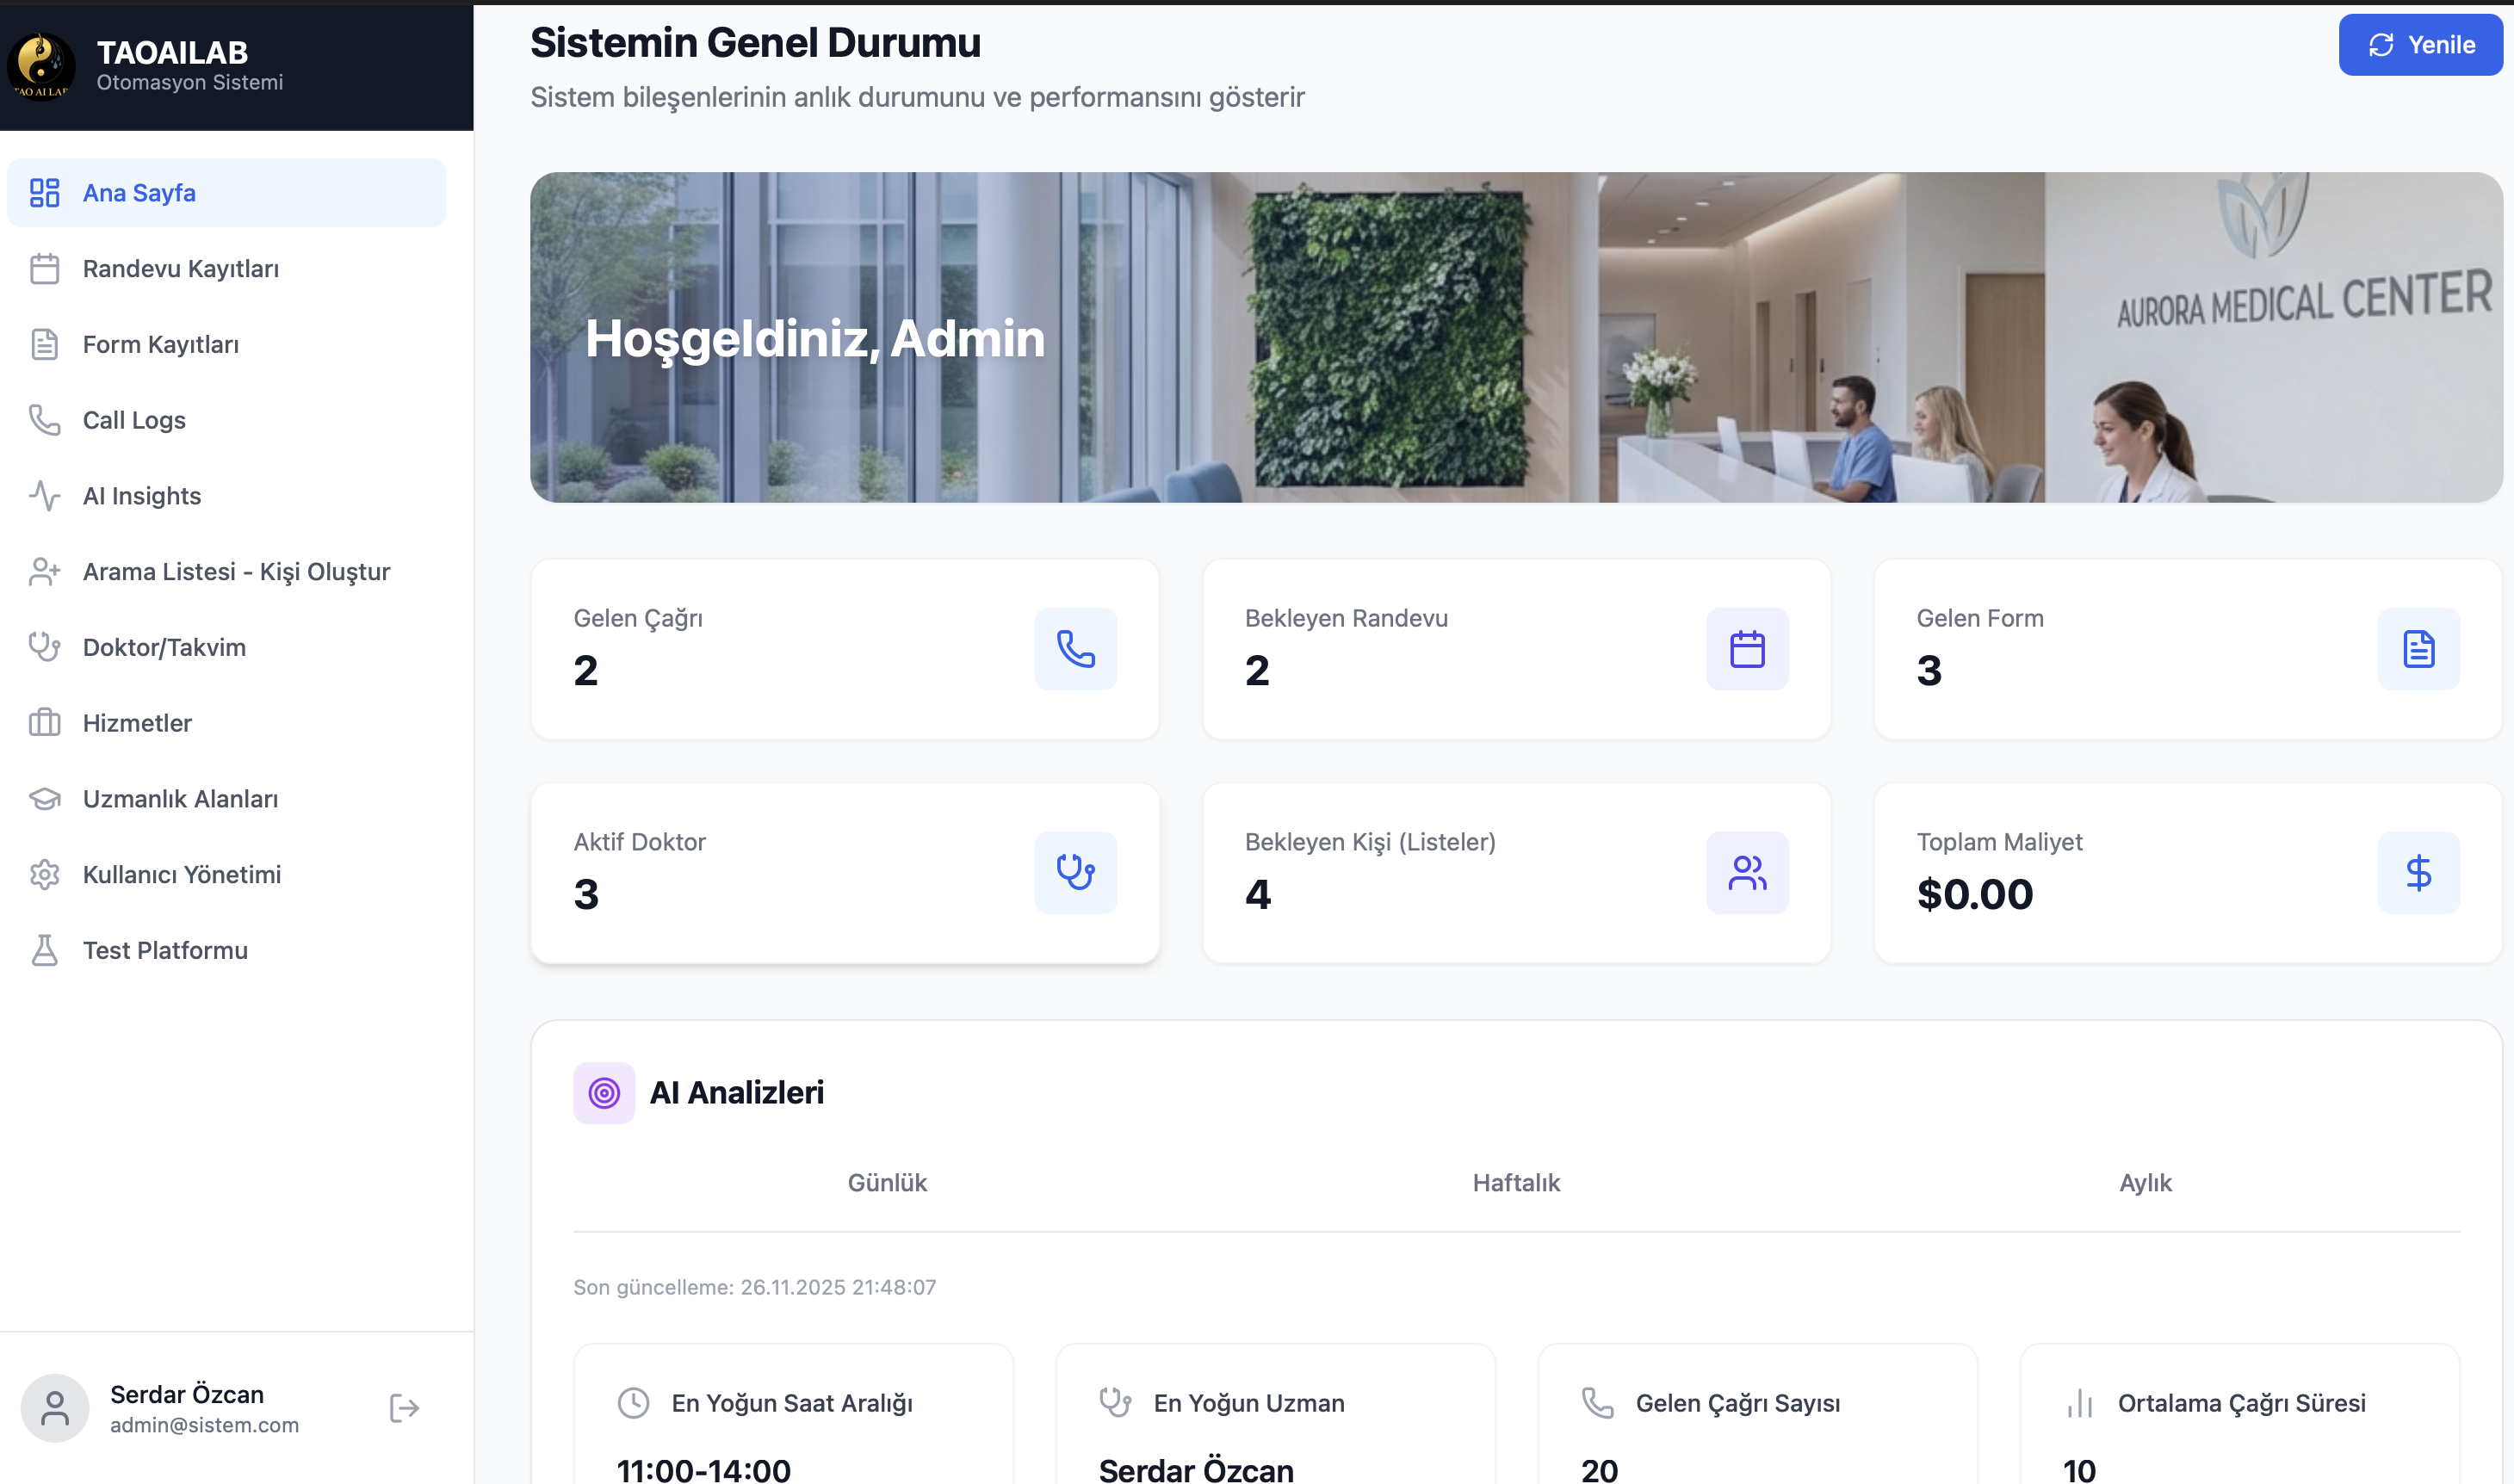2514x1484 pixels.
Task: Click the user avatar at sidebar bottom
Action: coord(55,1407)
